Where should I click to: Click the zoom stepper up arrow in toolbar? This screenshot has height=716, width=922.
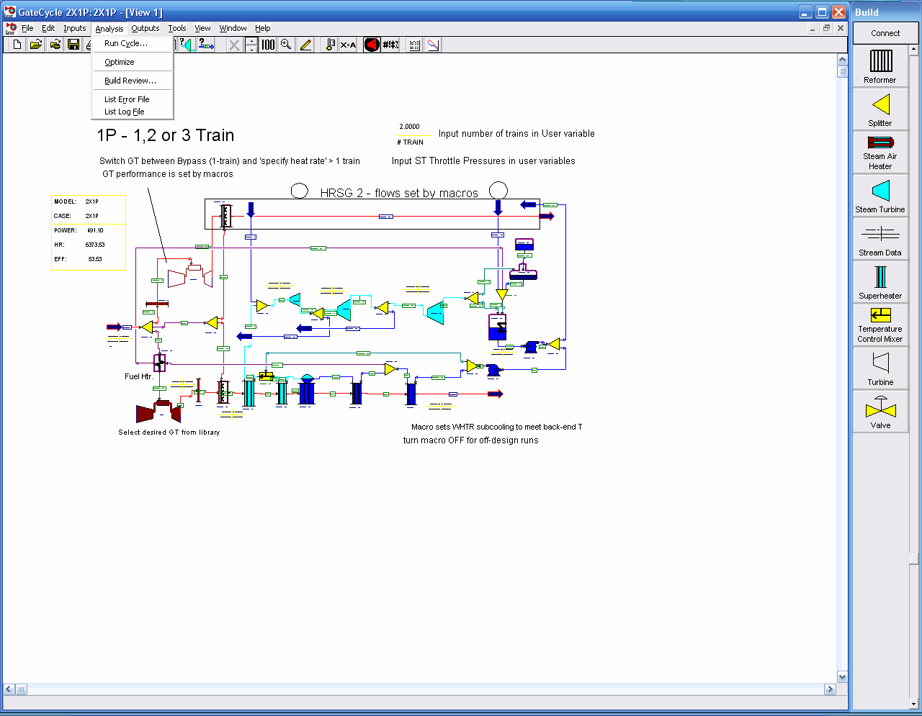251,41
